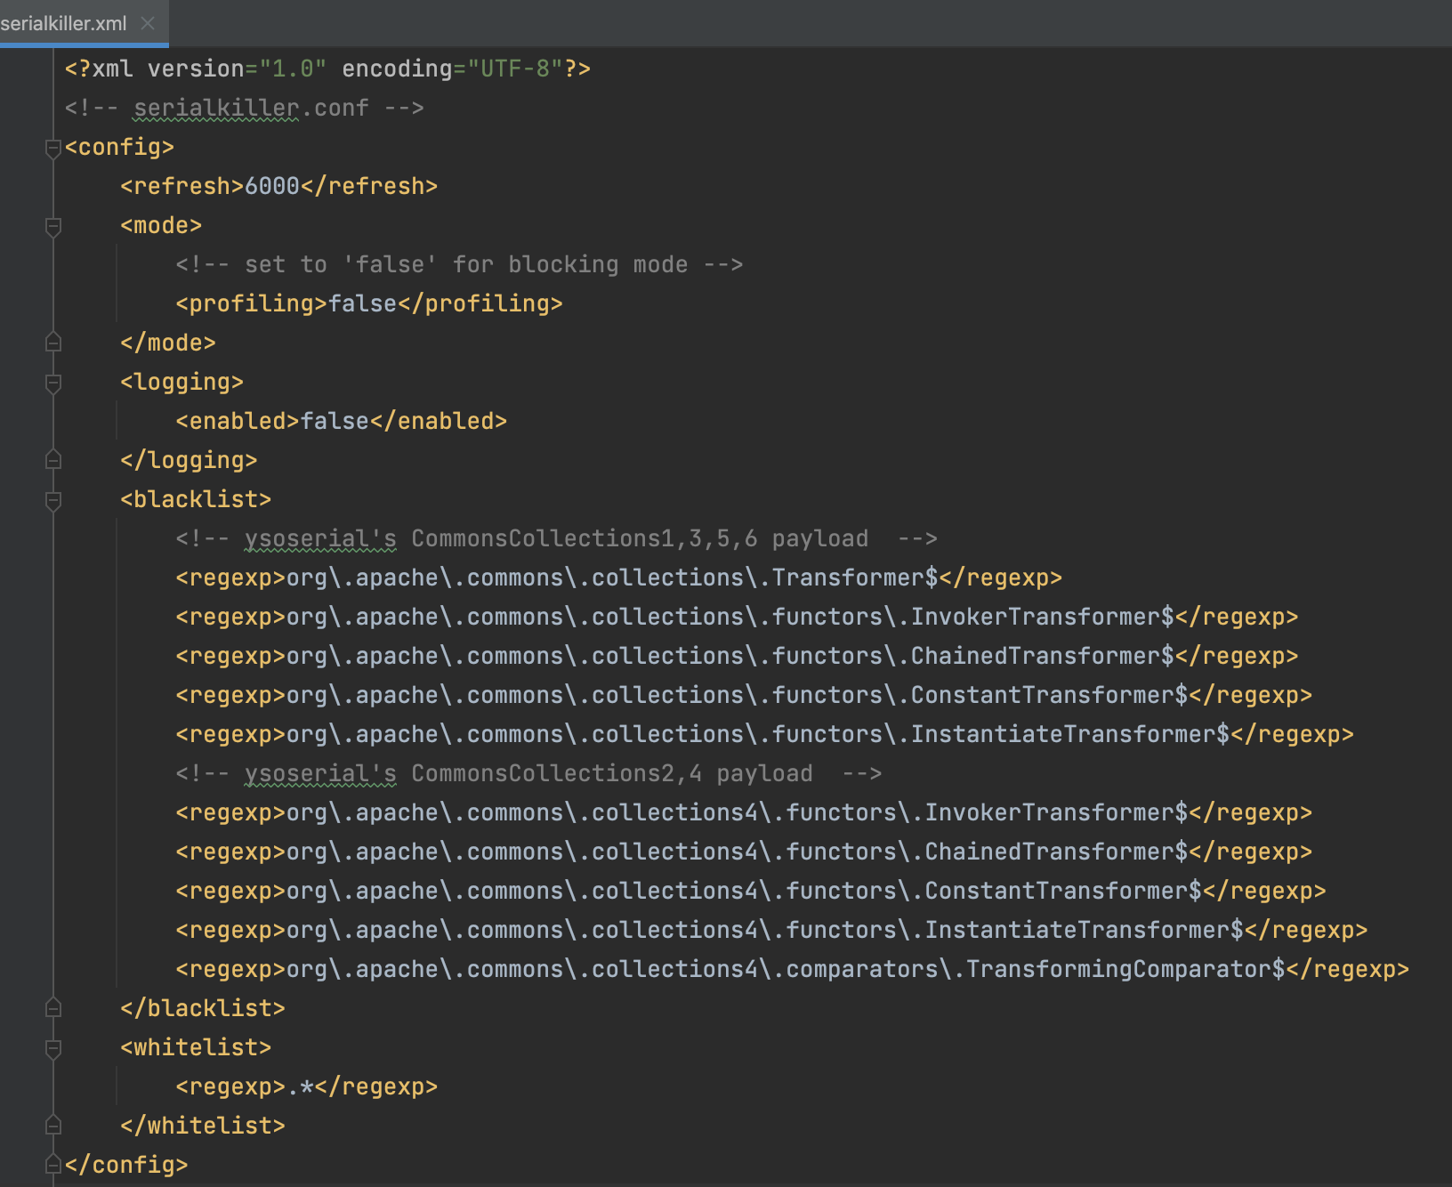Click the </config> closing fold marker
The height and width of the screenshot is (1187, 1452).
(x=53, y=1165)
